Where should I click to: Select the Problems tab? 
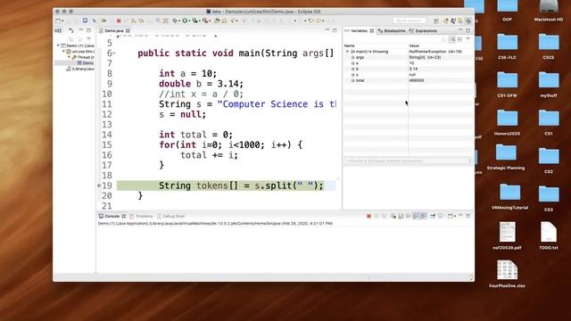pos(141,216)
